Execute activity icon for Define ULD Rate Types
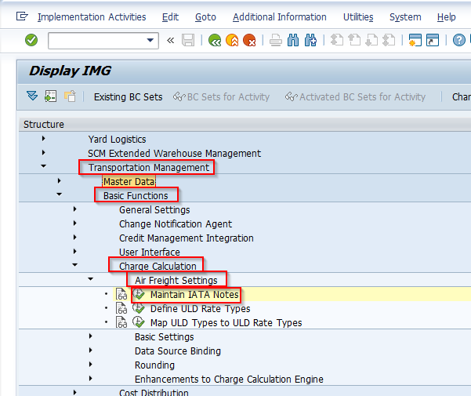Viewport: 471px width, 396px height. click(139, 308)
